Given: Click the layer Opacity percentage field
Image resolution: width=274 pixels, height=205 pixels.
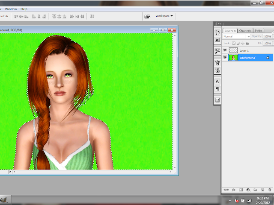Looking at the screenshot, I should (268, 37).
